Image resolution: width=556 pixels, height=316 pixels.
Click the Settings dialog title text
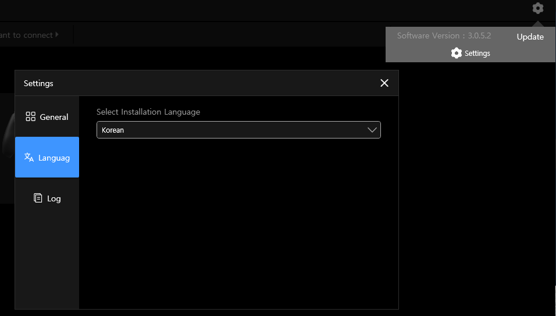(x=38, y=83)
